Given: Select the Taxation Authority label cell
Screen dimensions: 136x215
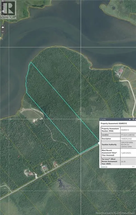Looking at the screenshot, I should click(x=111, y=145).
